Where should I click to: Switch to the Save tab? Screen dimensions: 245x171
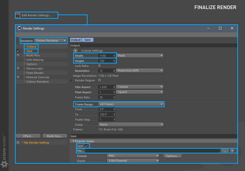88,40
